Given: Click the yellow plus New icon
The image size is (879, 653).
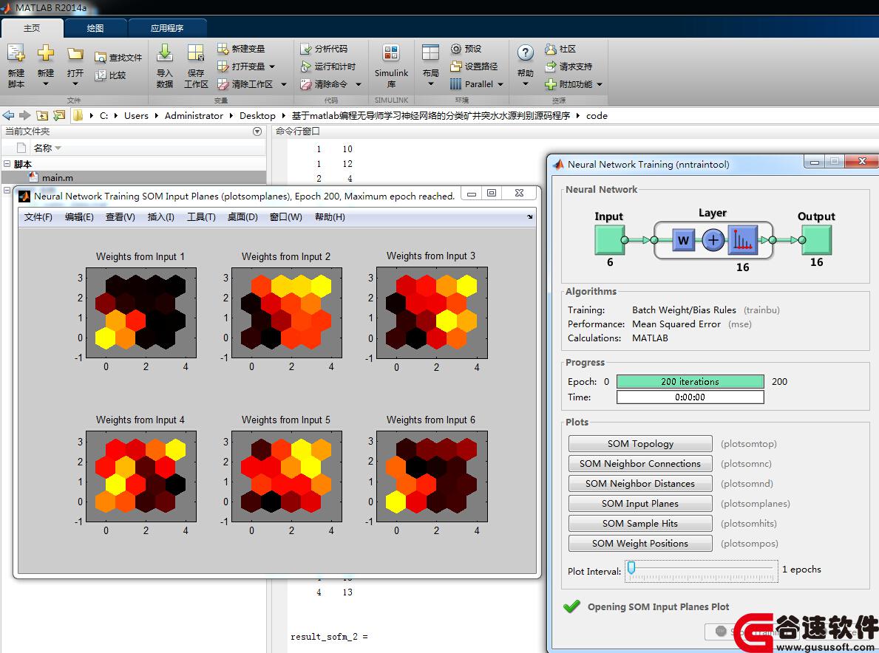Looking at the screenshot, I should [x=45, y=52].
